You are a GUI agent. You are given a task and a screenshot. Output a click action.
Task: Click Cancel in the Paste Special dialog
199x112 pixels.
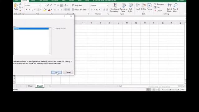(68, 72)
